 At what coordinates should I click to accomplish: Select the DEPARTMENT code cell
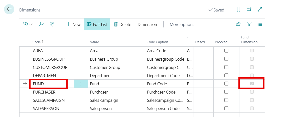[46, 76]
